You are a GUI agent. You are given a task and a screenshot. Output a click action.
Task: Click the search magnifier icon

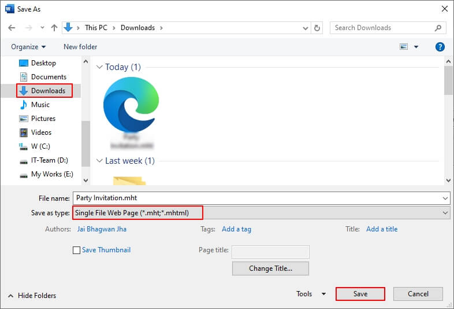coord(438,28)
